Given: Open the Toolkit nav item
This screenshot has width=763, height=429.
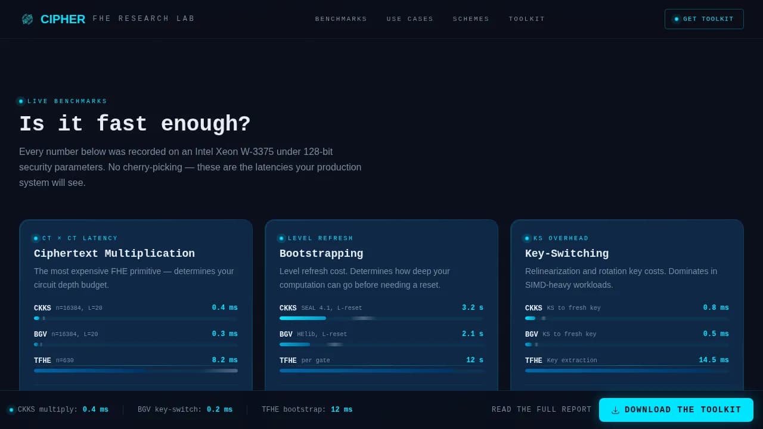Looking at the screenshot, I should tap(527, 19).
